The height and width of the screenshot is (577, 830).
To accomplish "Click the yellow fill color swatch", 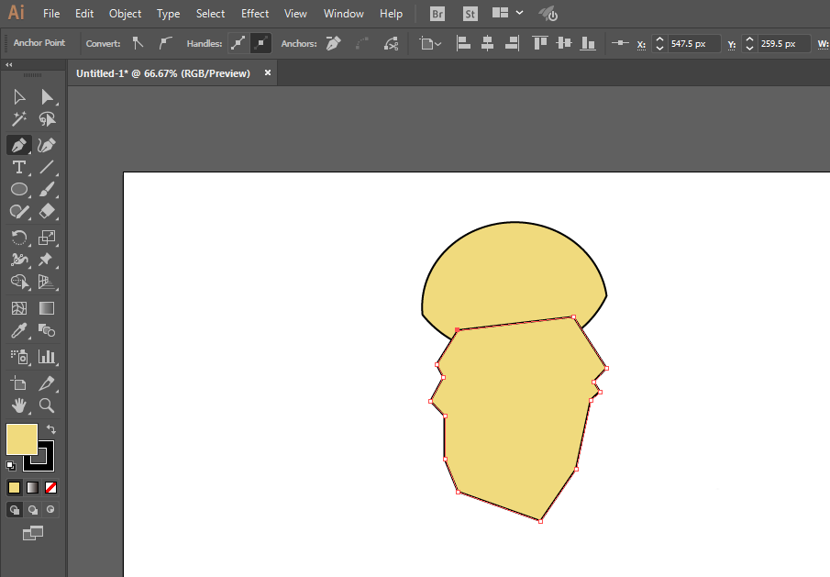I will tap(21, 439).
